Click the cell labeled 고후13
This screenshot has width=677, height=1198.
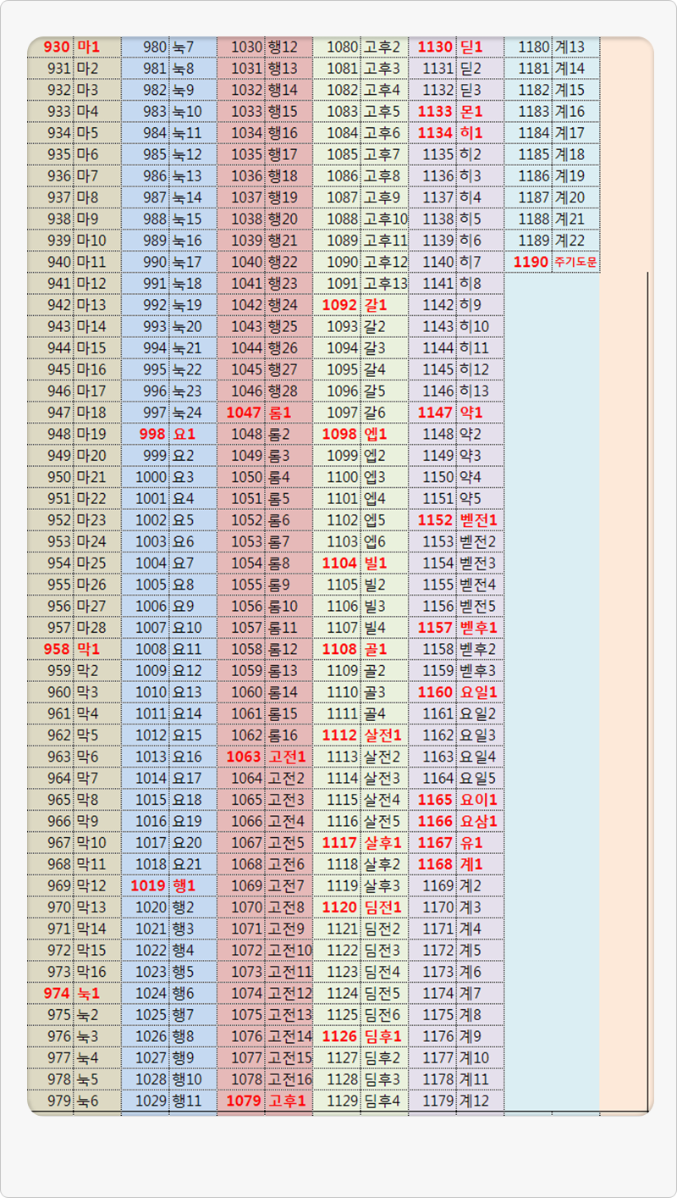[x=385, y=284]
